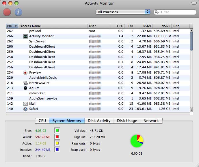Click the 6.00 GB total memory label
Screen dimensions: 199x167
137,153
